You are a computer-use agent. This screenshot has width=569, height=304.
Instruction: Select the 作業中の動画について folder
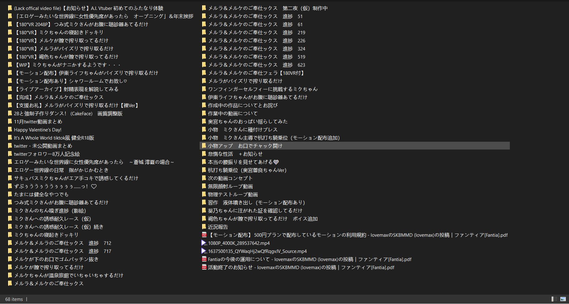tap(233, 113)
